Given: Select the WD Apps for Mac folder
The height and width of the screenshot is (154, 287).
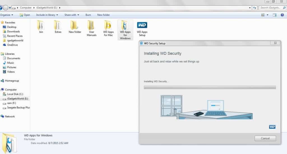Looking at the screenshot, I should (x=108, y=28).
